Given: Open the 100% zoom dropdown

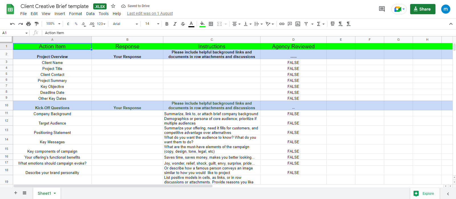Looking at the screenshot, I should (53, 24).
